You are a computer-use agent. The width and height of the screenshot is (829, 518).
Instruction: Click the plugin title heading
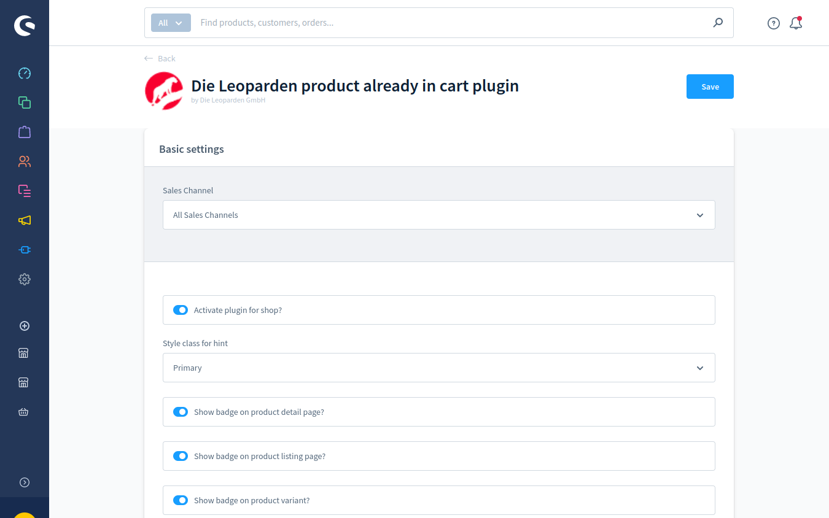click(355, 85)
